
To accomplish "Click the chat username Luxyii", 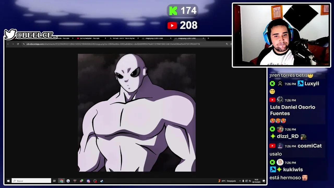I will pyautogui.click(x=312, y=84).
